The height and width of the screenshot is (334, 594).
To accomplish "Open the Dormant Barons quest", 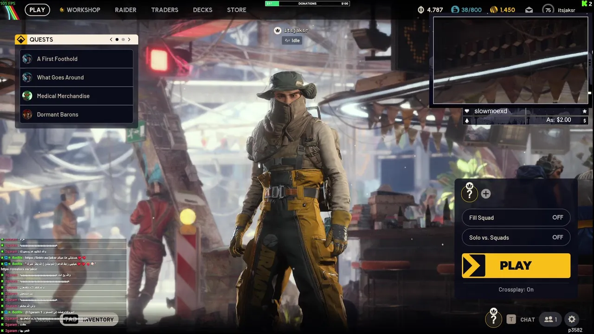I will click(77, 115).
